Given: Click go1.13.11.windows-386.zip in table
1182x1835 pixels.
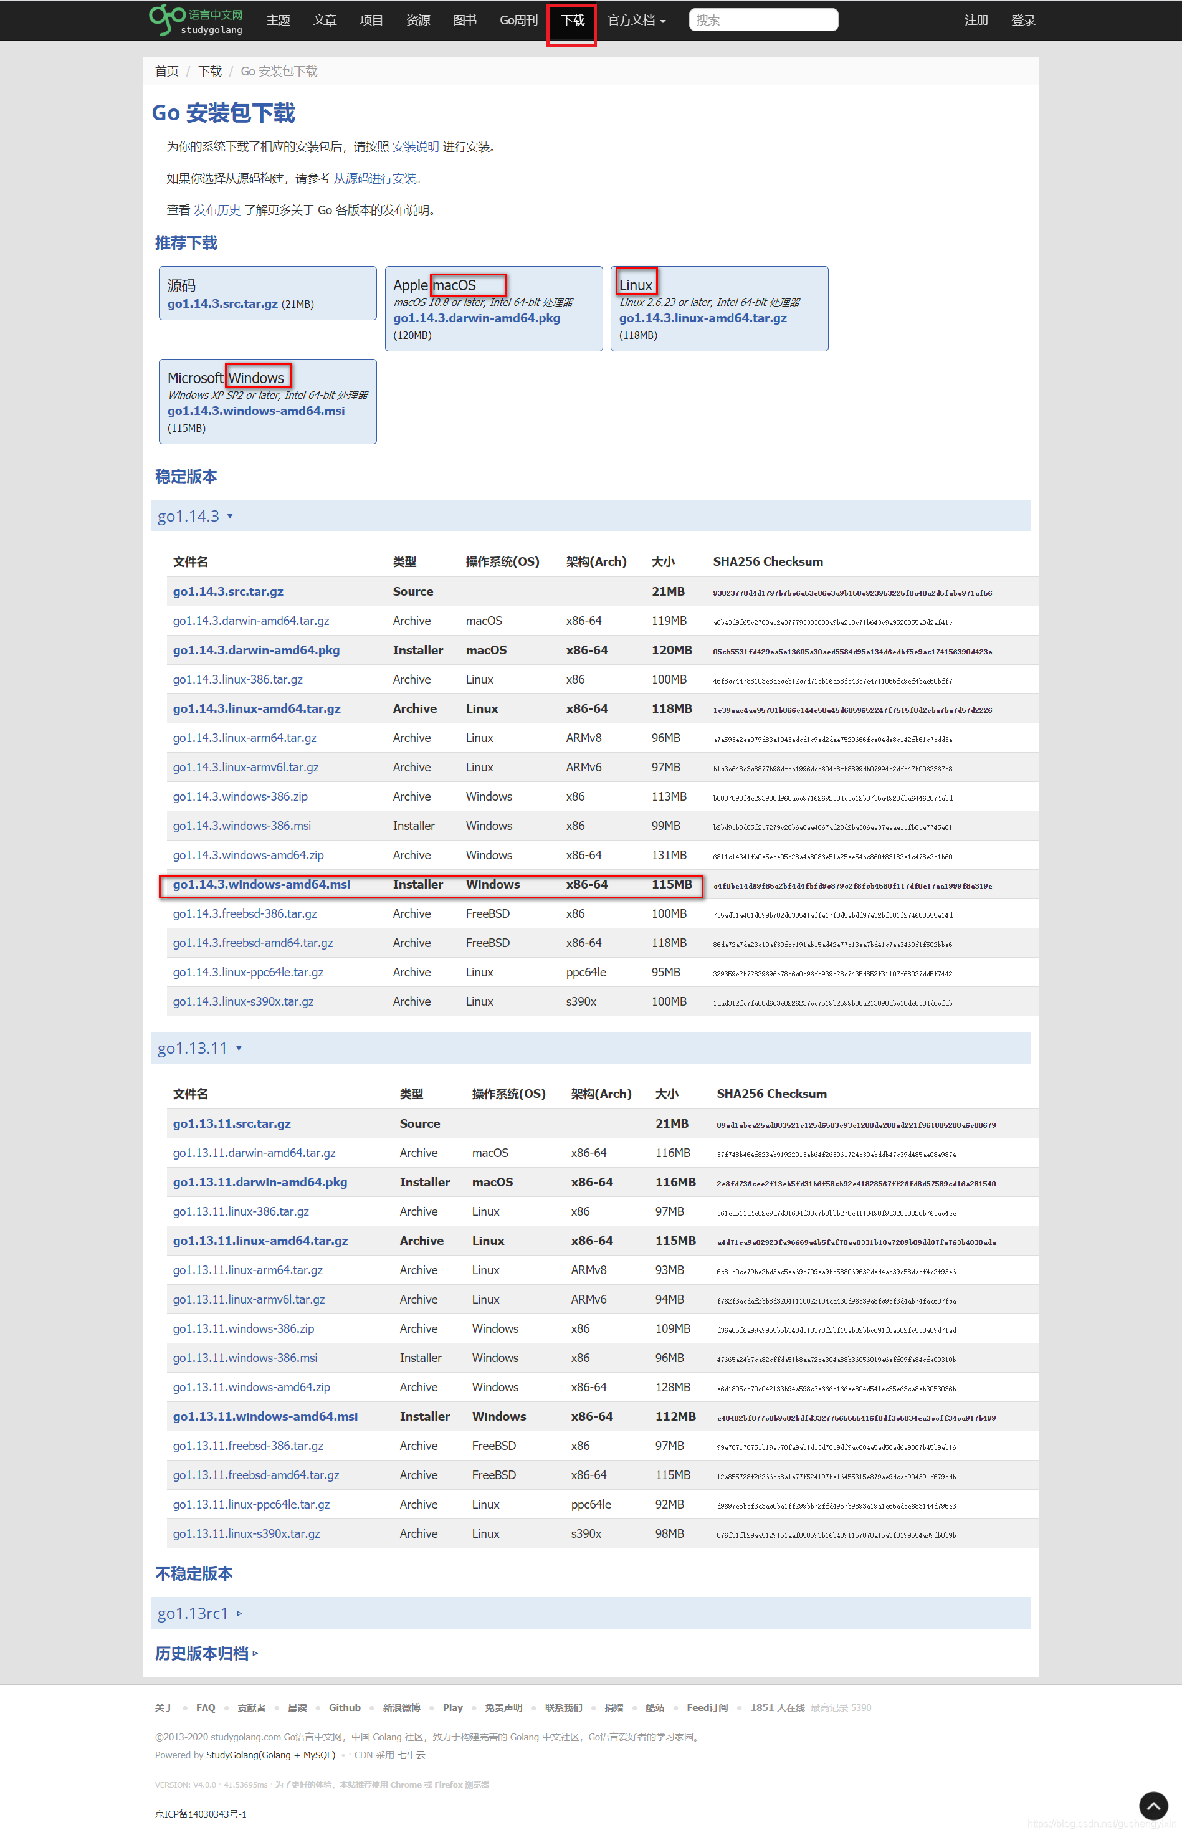Looking at the screenshot, I should [x=243, y=1328].
